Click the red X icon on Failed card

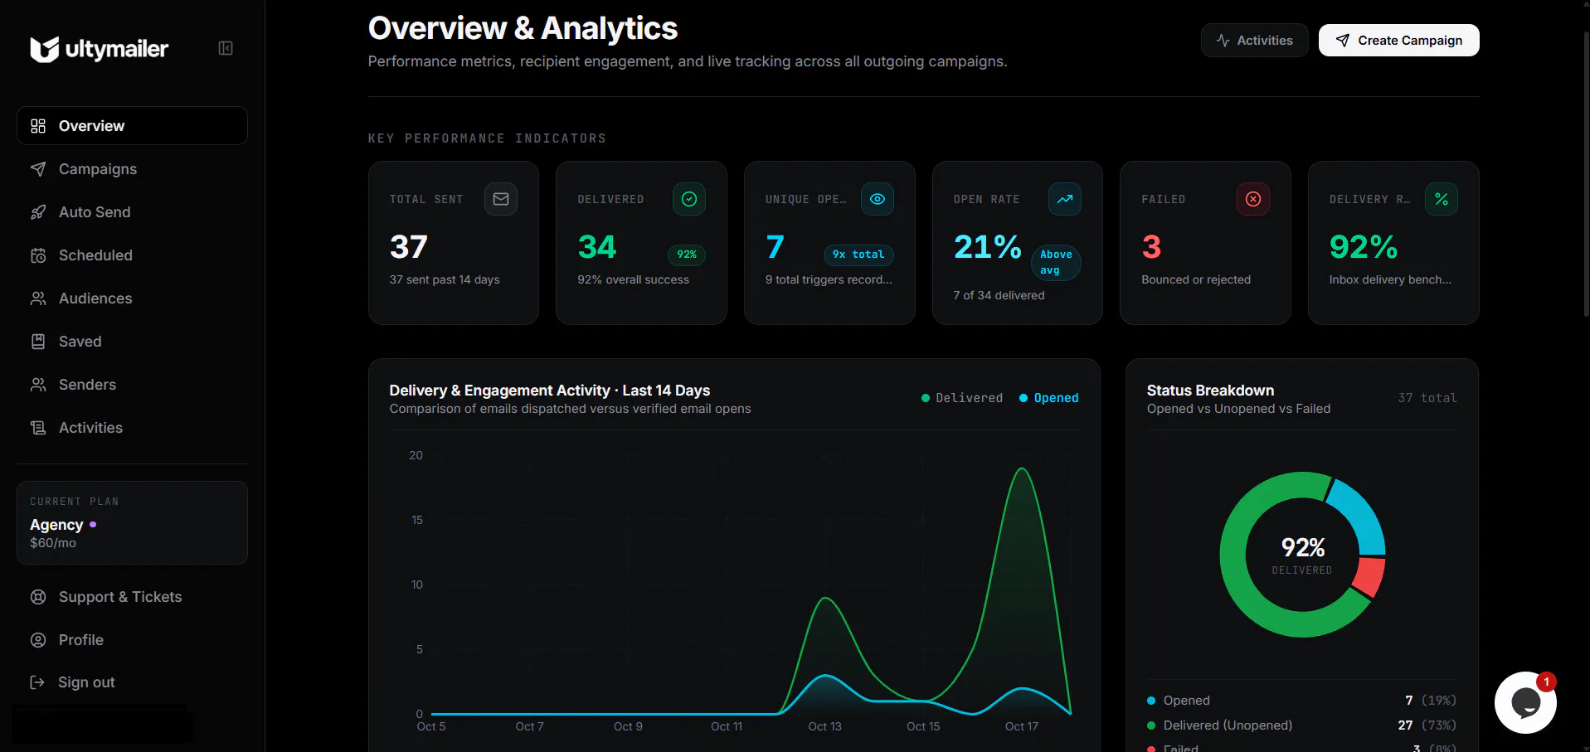[x=1253, y=199]
